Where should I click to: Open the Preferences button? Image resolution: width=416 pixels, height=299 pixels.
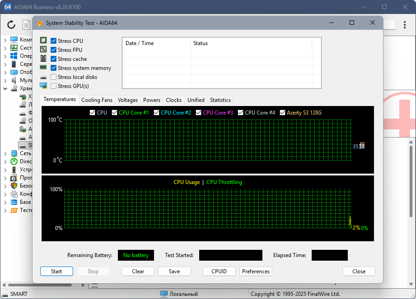click(256, 271)
